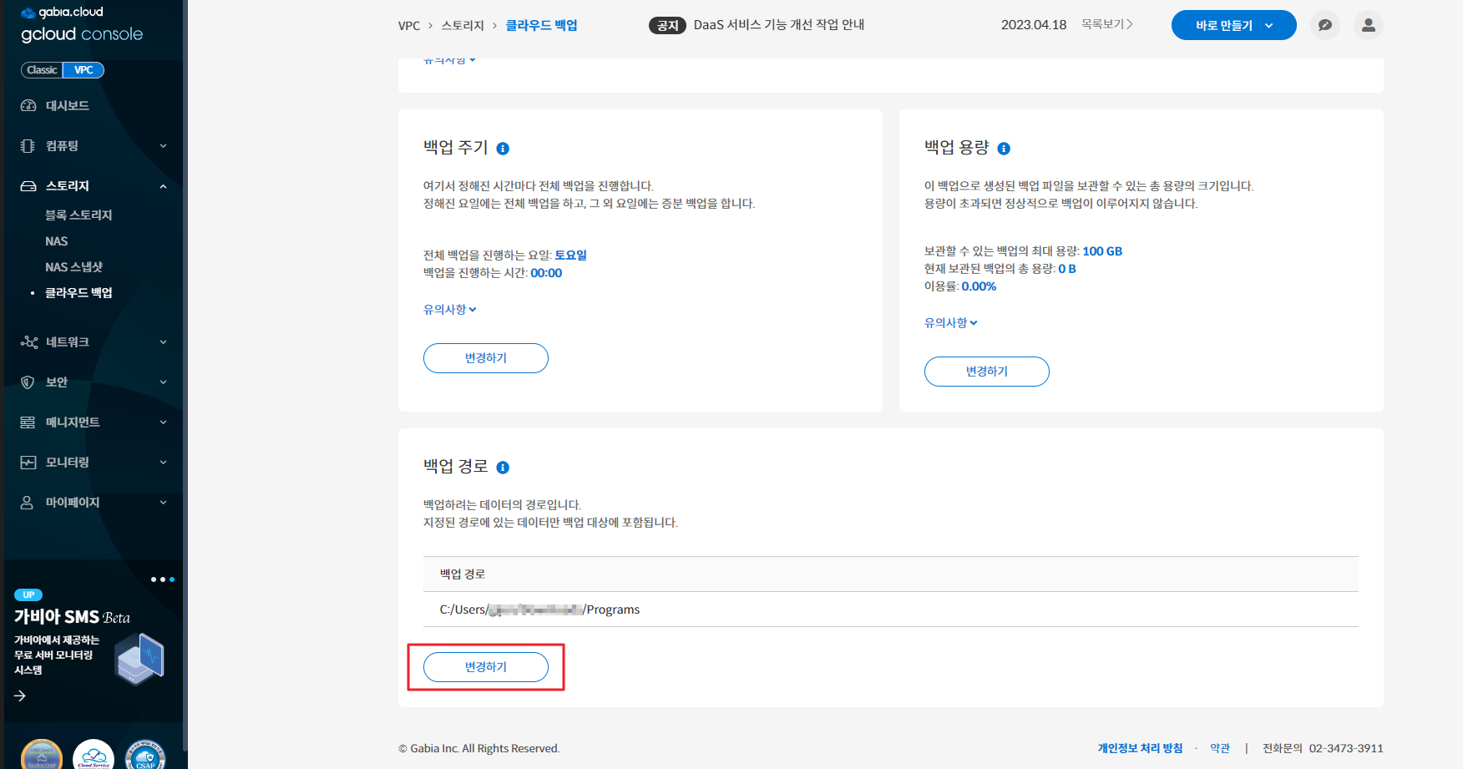Collapse the 스토리지 menu chevron

coord(164,186)
